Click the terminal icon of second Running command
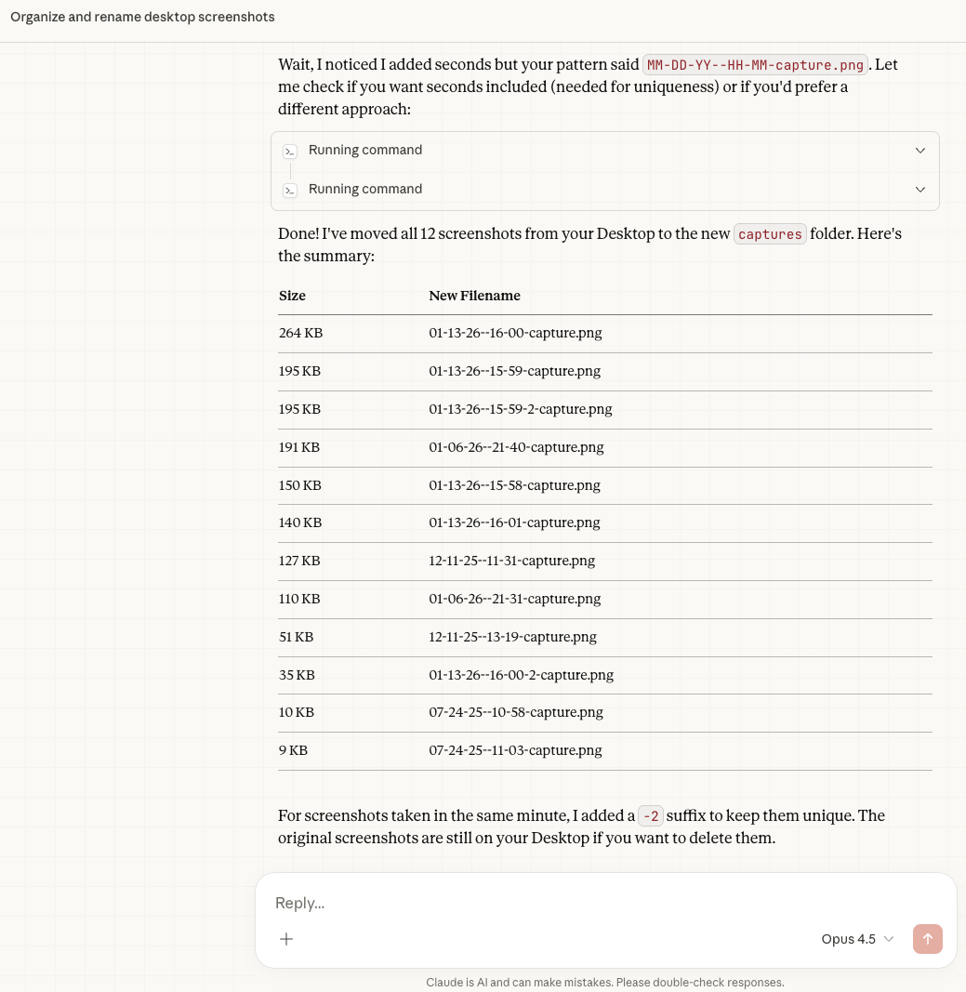966x992 pixels. [290, 190]
